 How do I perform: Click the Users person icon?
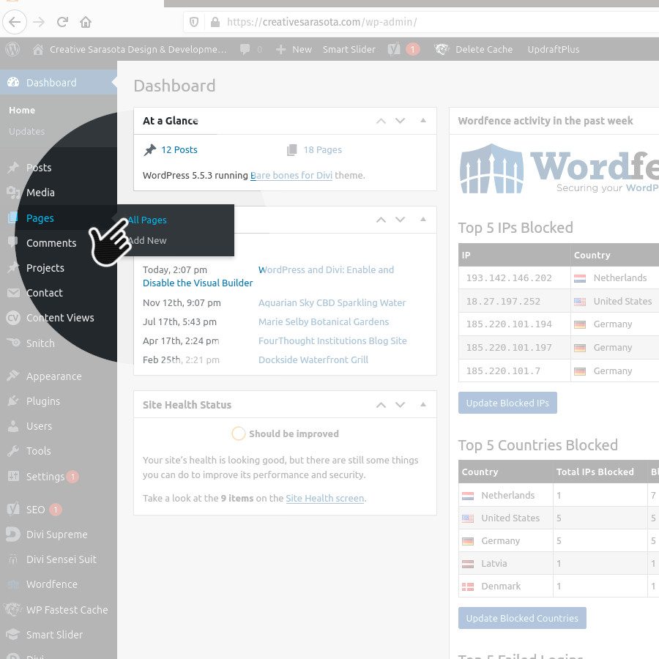pyautogui.click(x=13, y=425)
